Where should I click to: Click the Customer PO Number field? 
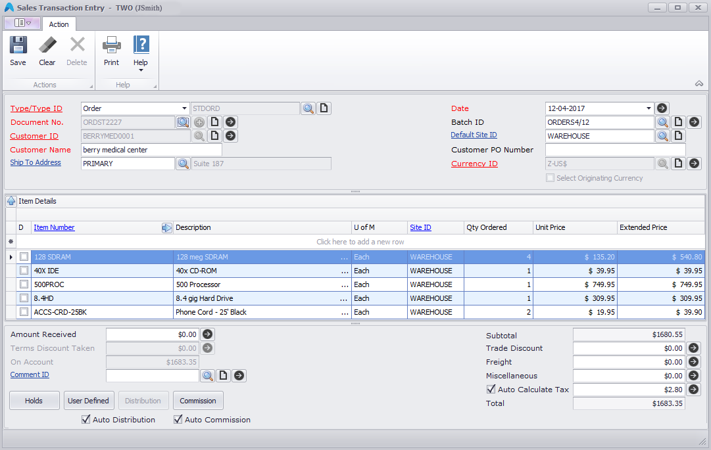[x=616, y=150]
